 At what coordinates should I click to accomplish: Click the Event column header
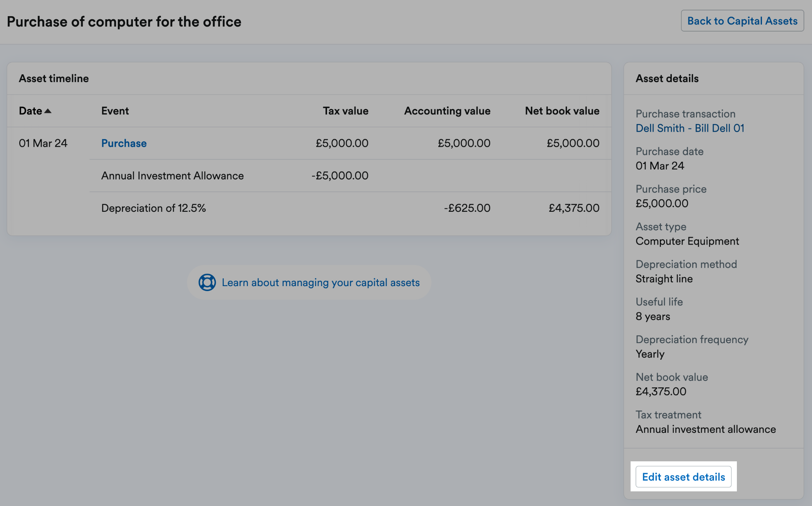[115, 111]
